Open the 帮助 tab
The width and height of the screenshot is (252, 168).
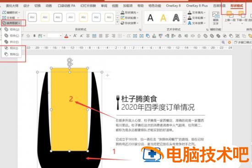point(141,6)
